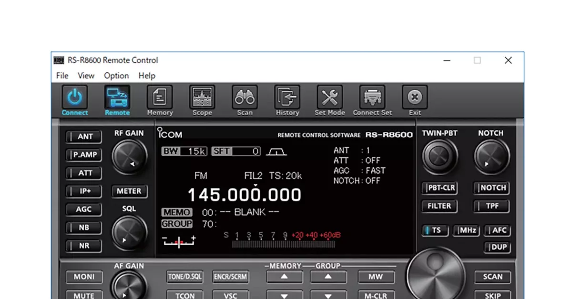The width and height of the screenshot is (572, 299).
Task: Open the ANT antenna selector
Action: tap(83, 137)
